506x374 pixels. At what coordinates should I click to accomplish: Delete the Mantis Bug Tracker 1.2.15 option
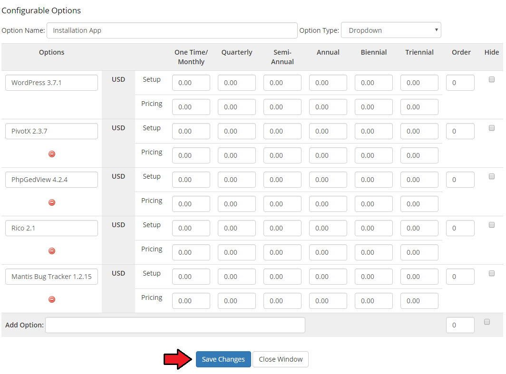click(x=52, y=299)
